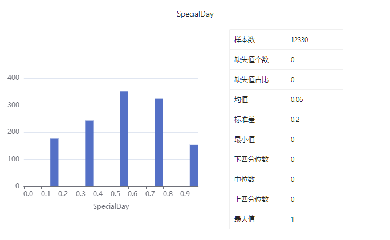Click the standard deviation value 0.2

295,120
